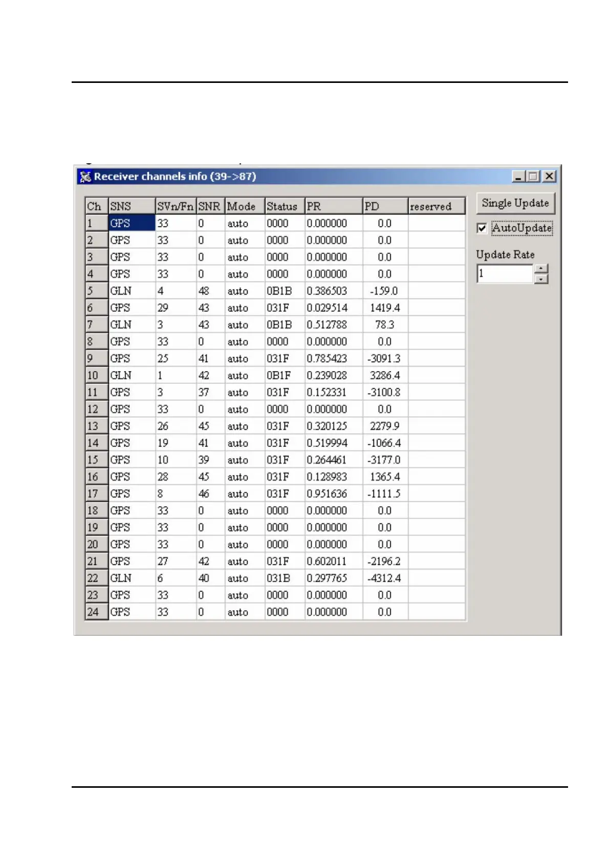
Task: Maximize the Receiver channels info window
Action: tap(533, 177)
